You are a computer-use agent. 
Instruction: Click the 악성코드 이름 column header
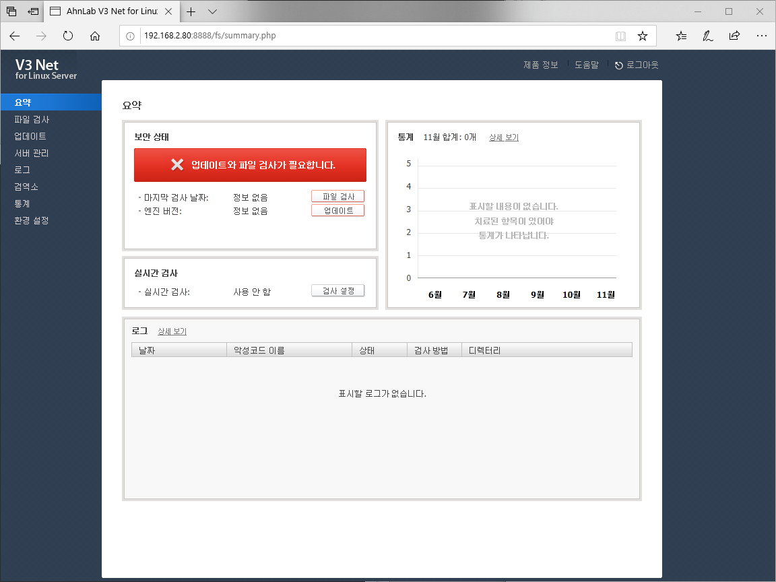[289, 350]
